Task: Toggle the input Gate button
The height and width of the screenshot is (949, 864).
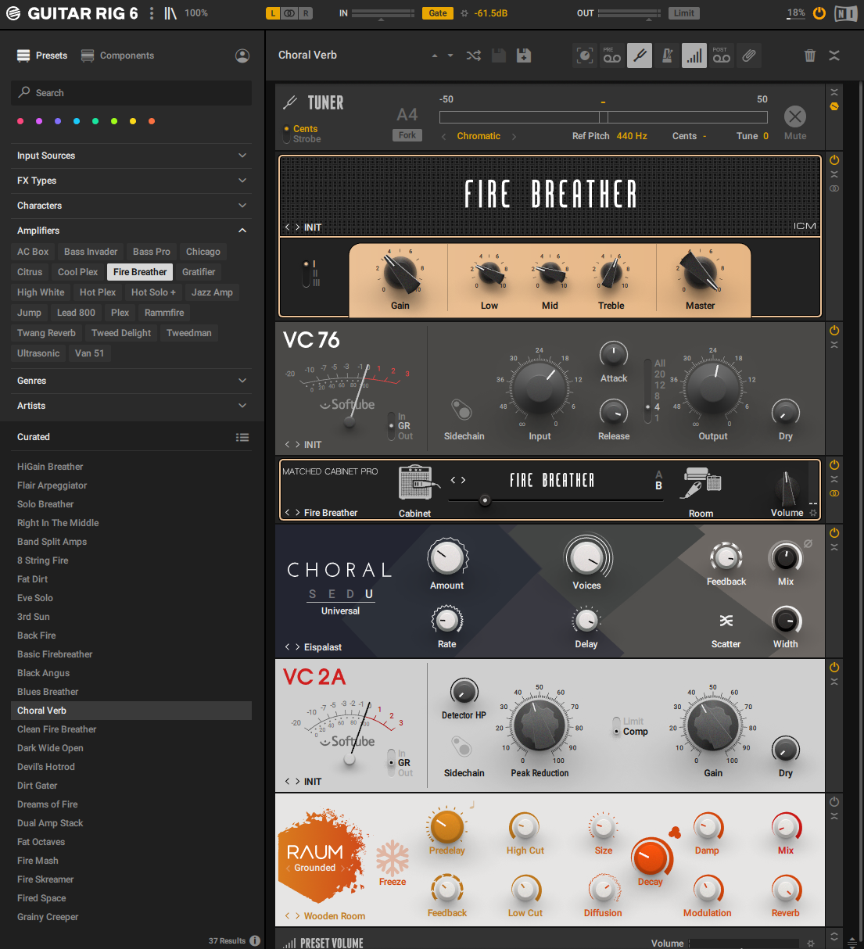Action: pyautogui.click(x=438, y=13)
